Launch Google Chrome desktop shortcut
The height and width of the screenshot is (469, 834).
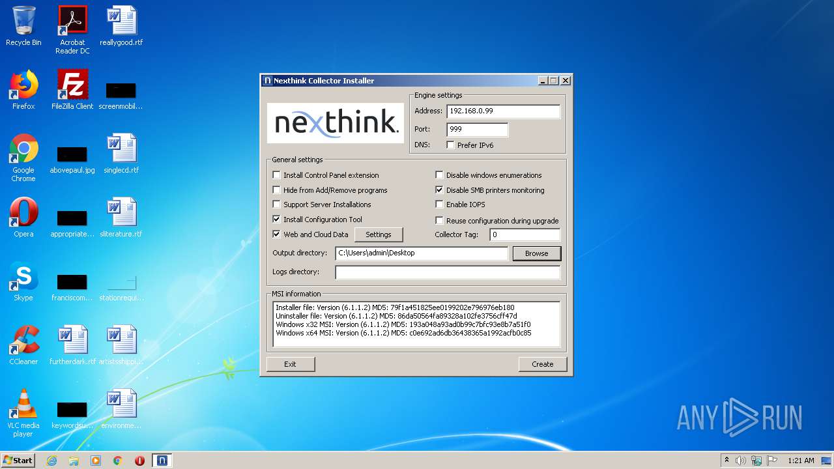click(23, 158)
